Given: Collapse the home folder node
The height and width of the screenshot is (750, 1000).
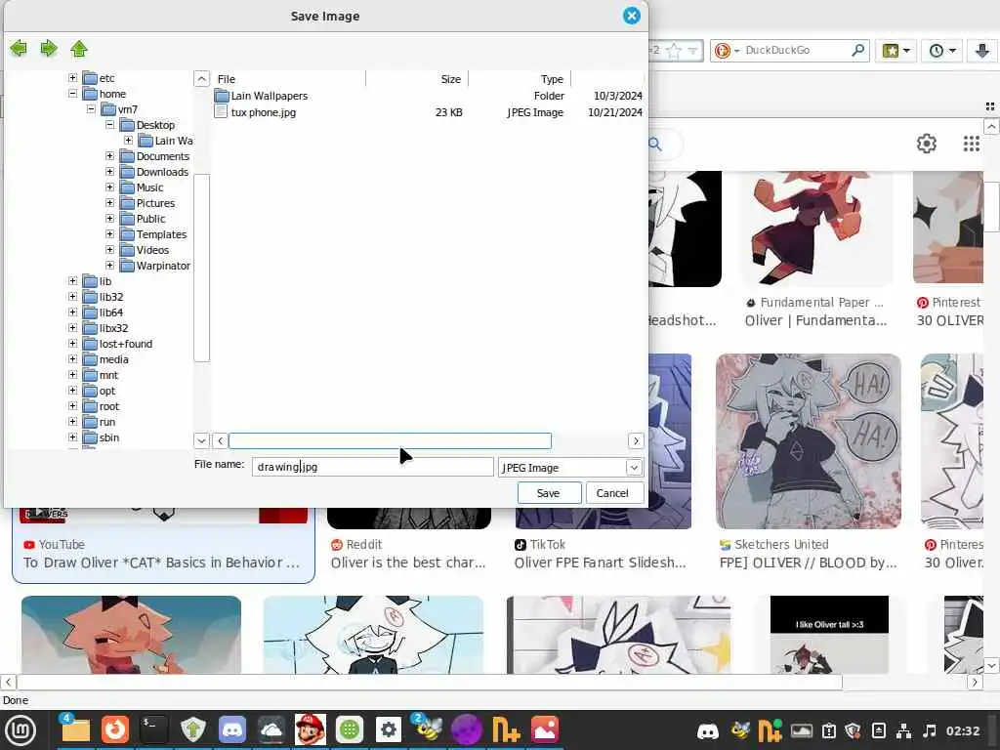Looking at the screenshot, I should point(72,94).
